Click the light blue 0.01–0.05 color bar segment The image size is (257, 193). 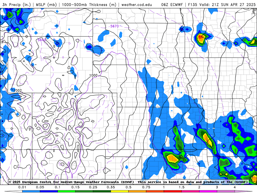click(31, 191)
